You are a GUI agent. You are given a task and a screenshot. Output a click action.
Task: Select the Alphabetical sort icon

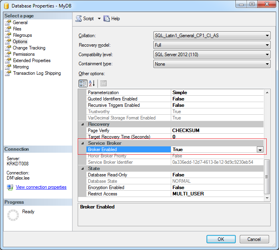pyautogui.click(x=92, y=83)
